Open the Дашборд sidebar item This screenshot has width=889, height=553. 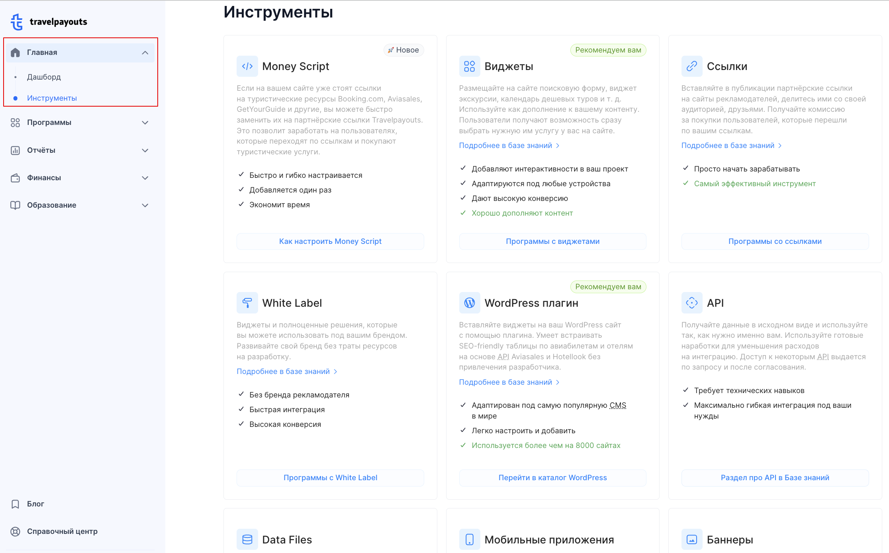point(44,77)
